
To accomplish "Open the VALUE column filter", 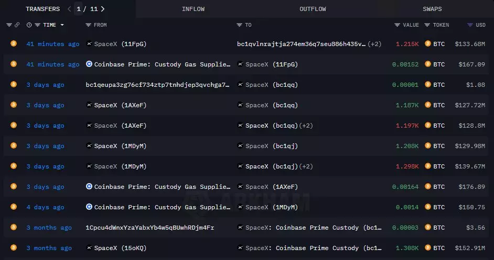I will [398, 25].
